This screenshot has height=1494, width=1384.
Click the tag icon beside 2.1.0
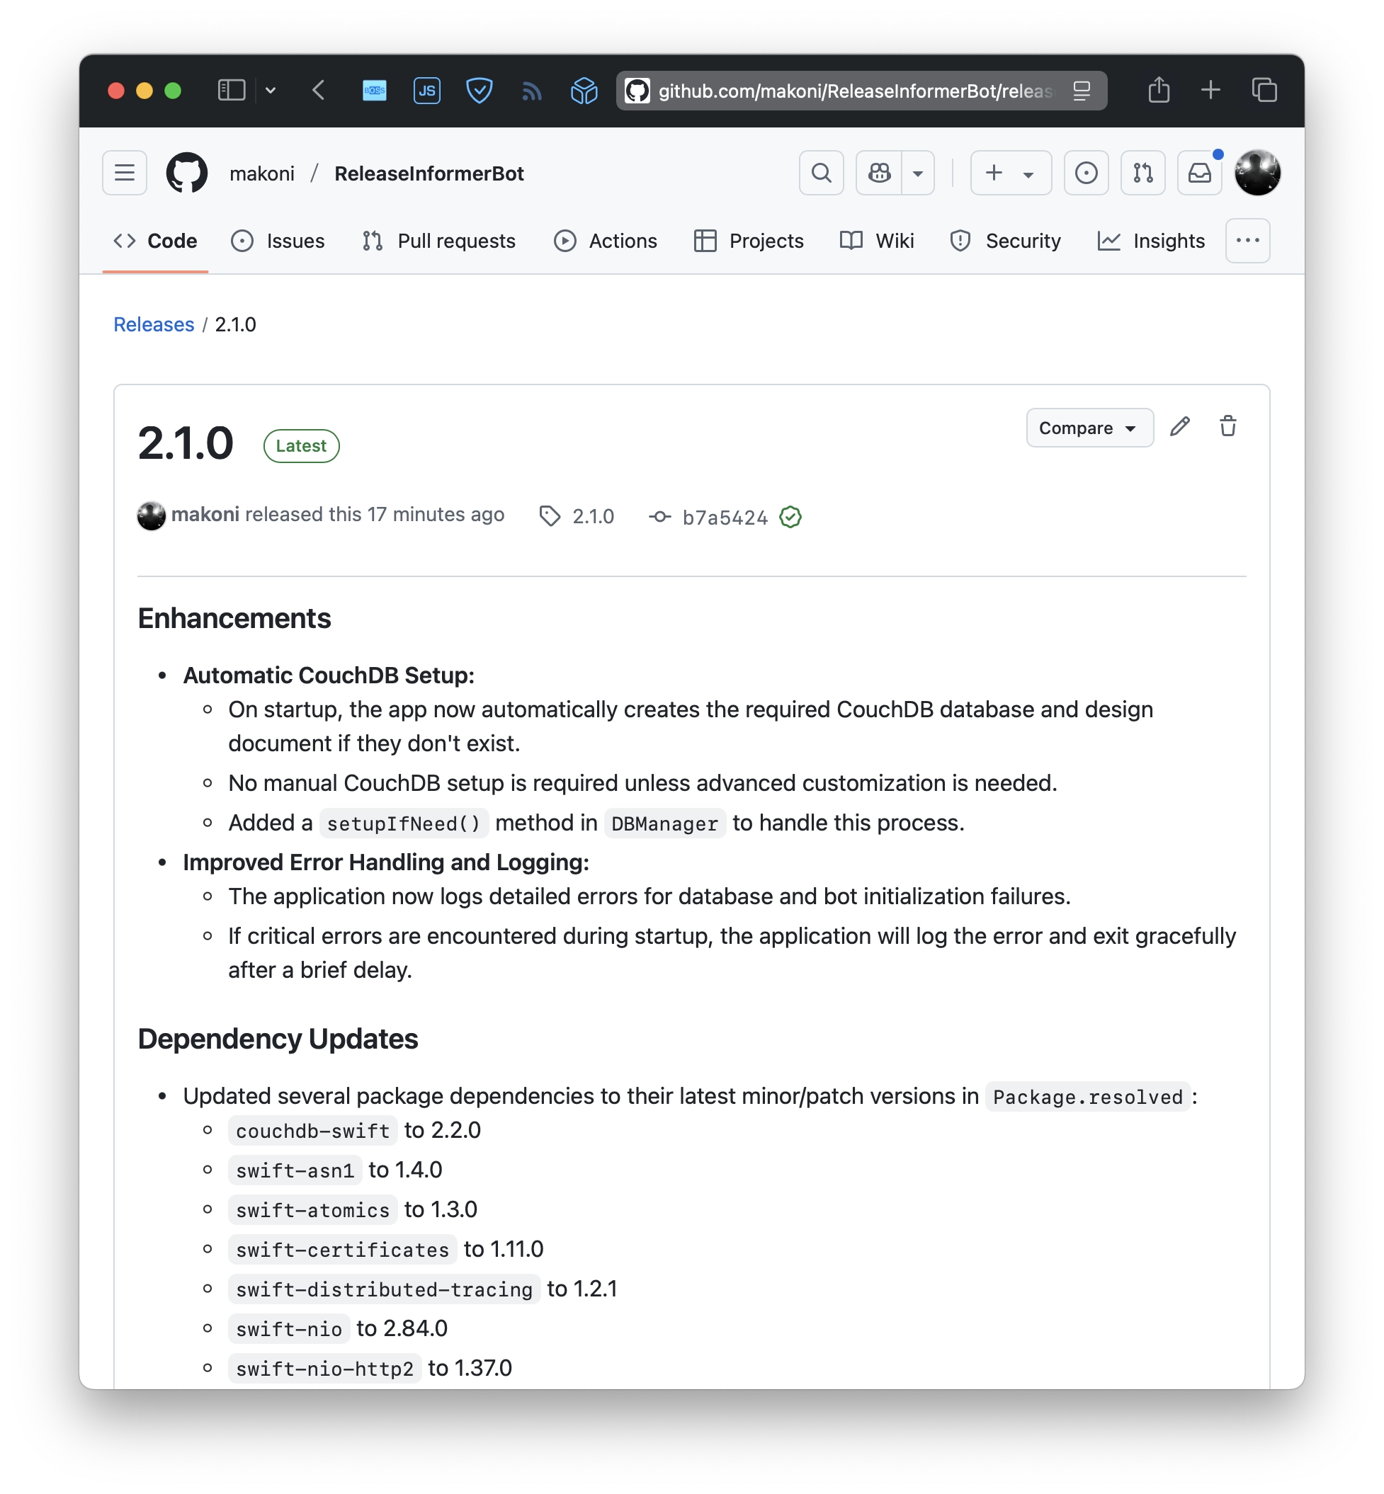tap(550, 516)
